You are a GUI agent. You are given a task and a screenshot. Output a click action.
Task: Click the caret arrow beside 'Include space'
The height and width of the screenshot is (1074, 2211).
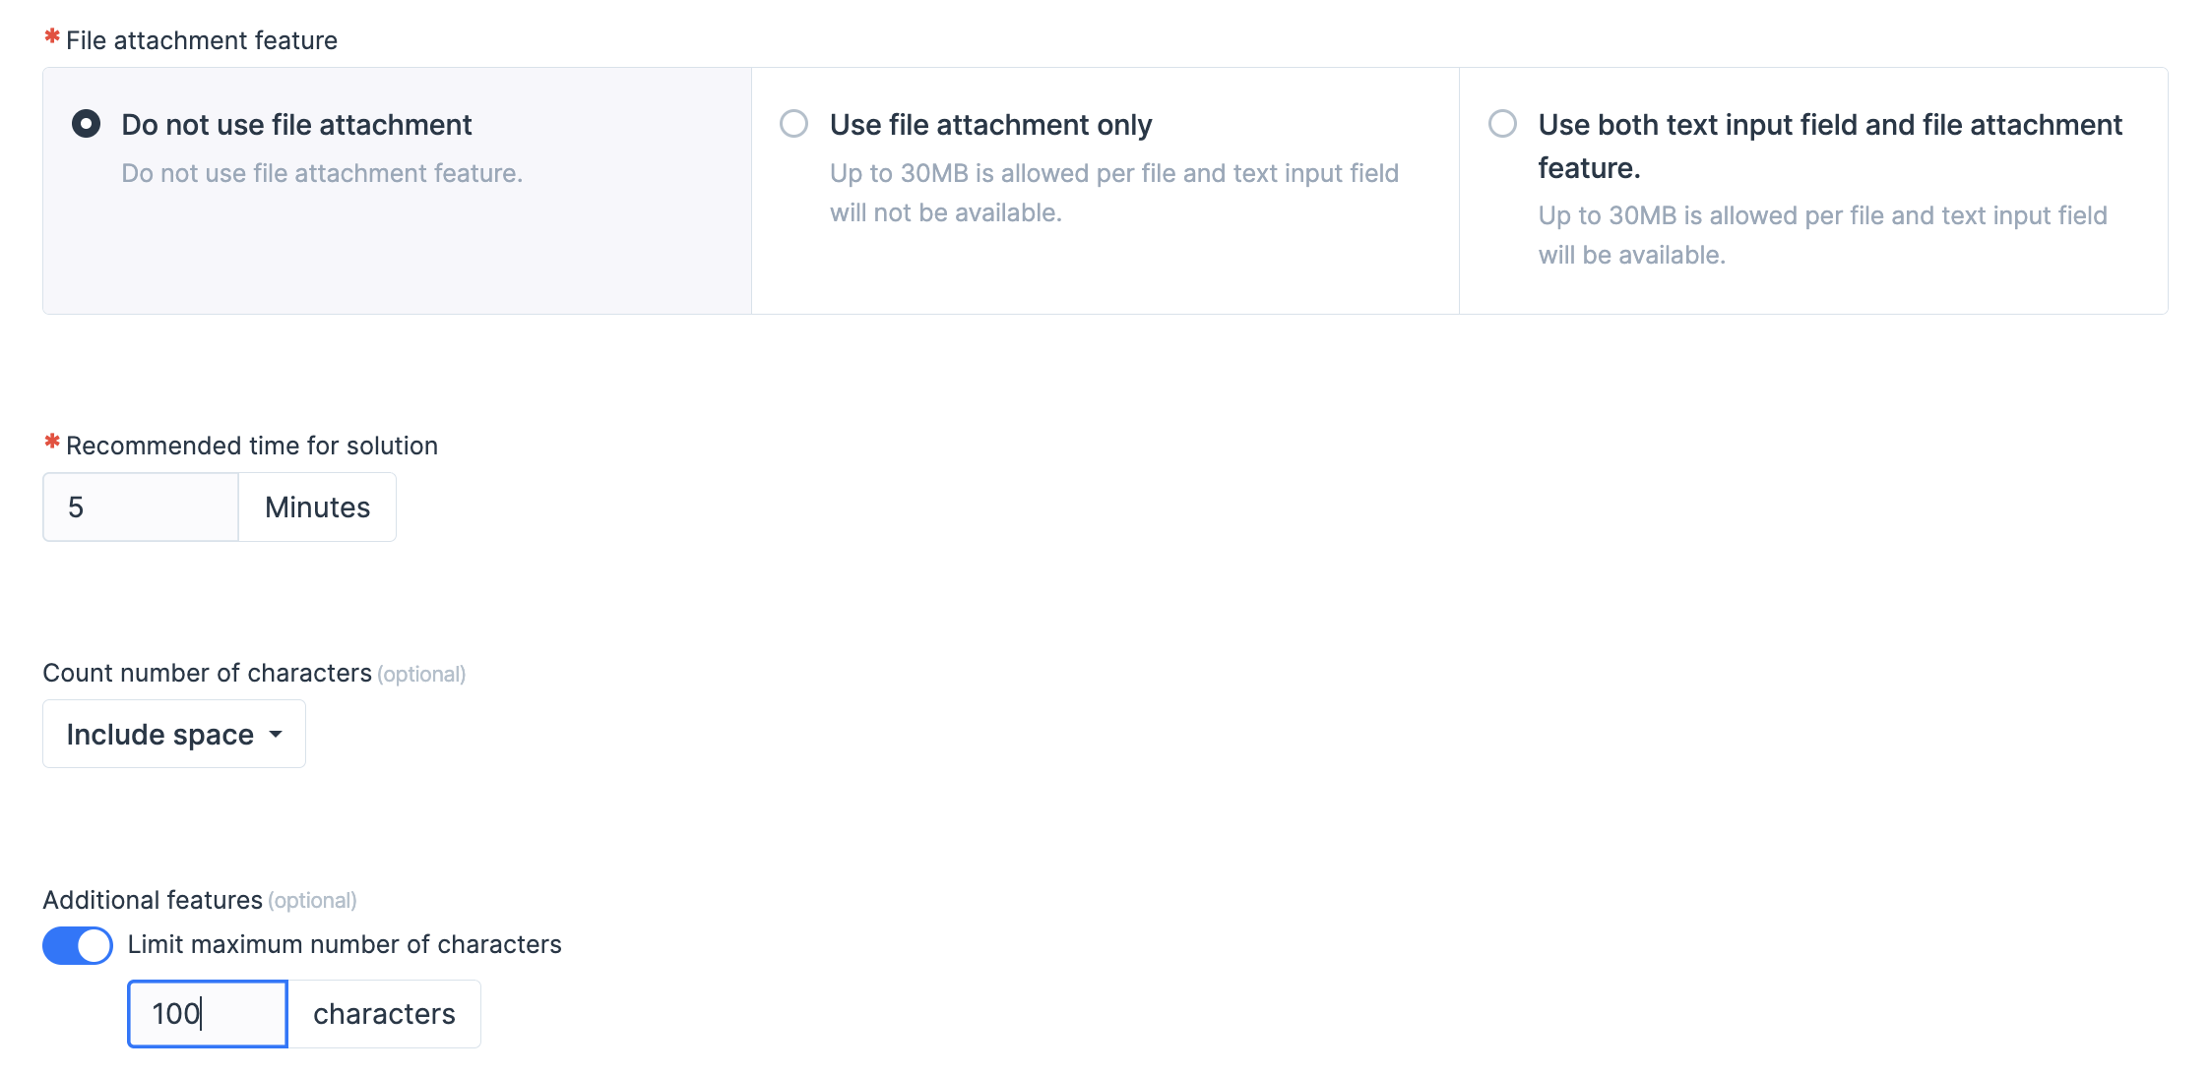pos(276,735)
